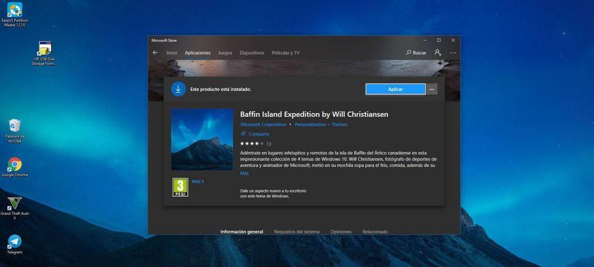The width and height of the screenshot is (594, 267).
Task: Open the Themes category link
Action: (x=340, y=124)
